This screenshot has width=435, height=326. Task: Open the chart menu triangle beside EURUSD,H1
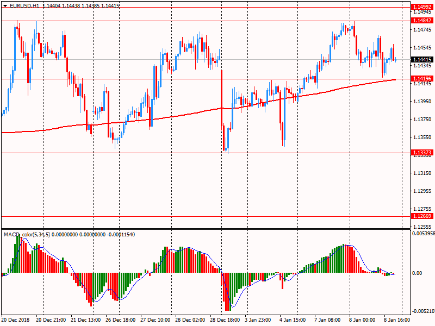click(5, 5)
